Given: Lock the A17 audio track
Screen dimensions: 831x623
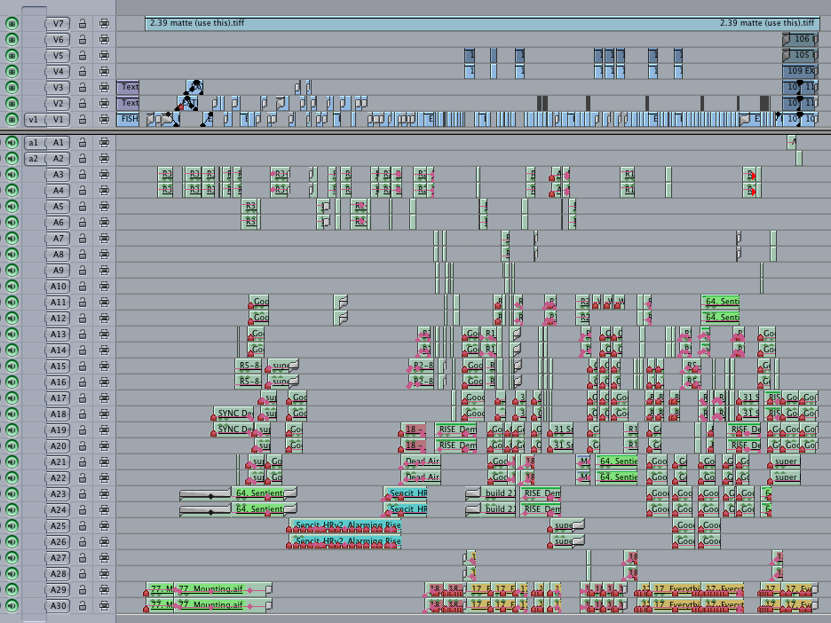Looking at the screenshot, I should tap(83, 398).
